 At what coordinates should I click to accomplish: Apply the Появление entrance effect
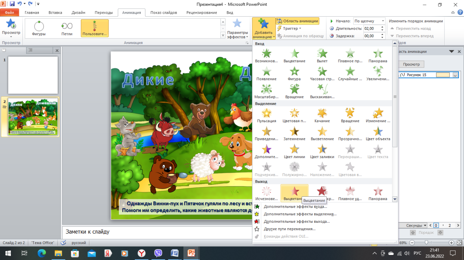(x=266, y=73)
